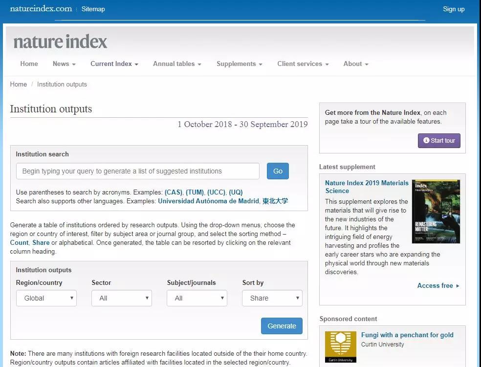Open the Region/country dropdown set to Global

(x=46, y=298)
